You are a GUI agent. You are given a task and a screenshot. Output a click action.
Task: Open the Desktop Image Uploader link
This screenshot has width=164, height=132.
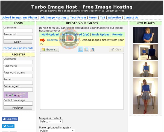point(63,40)
